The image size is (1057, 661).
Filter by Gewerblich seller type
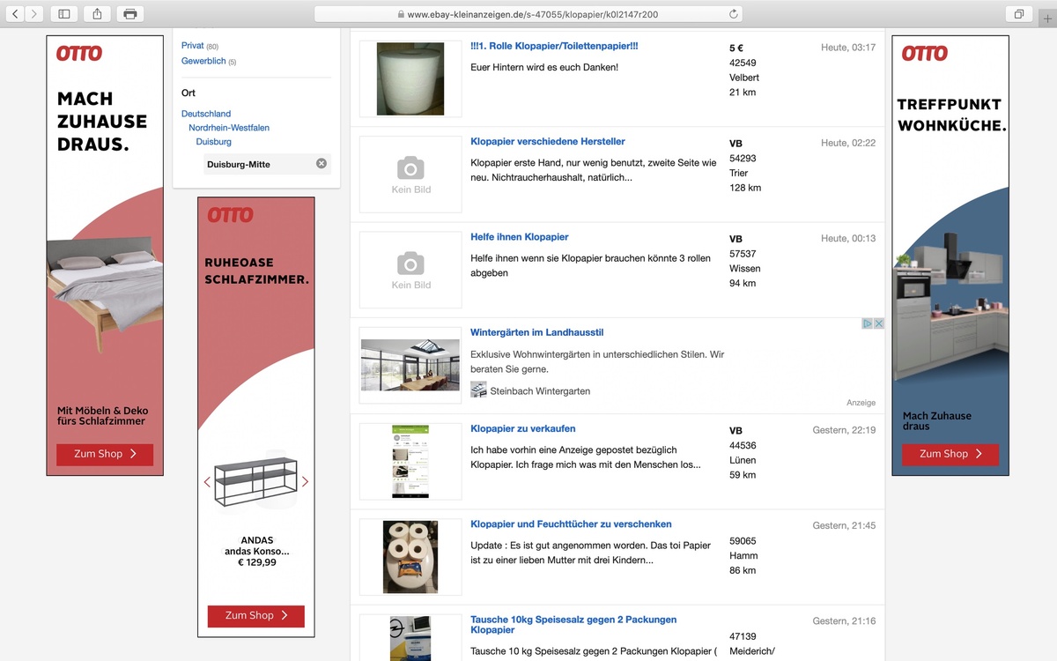203,61
